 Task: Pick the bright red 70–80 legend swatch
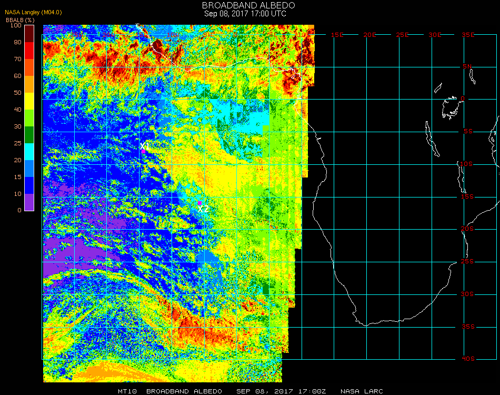coord(29,51)
